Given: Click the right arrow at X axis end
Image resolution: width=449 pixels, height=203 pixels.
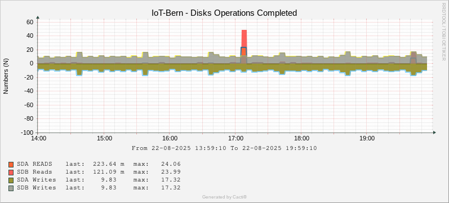Looking at the screenshot, I should (434, 133).
